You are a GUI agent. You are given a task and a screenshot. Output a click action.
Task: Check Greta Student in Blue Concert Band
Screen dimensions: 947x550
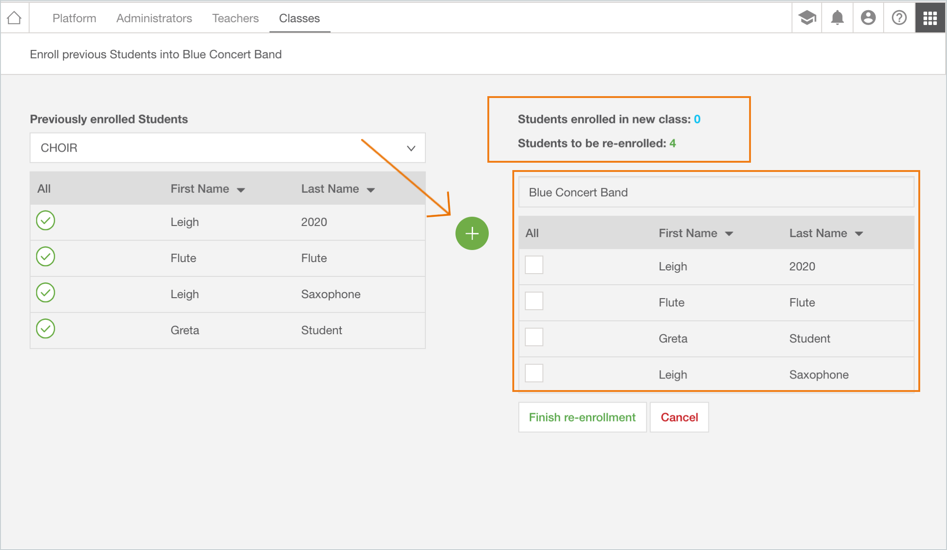coord(534,337)
